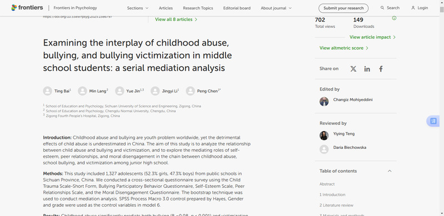Screen dimensions: 444x216
Task: Open View article impact link
Action: (x=373, y=37)
